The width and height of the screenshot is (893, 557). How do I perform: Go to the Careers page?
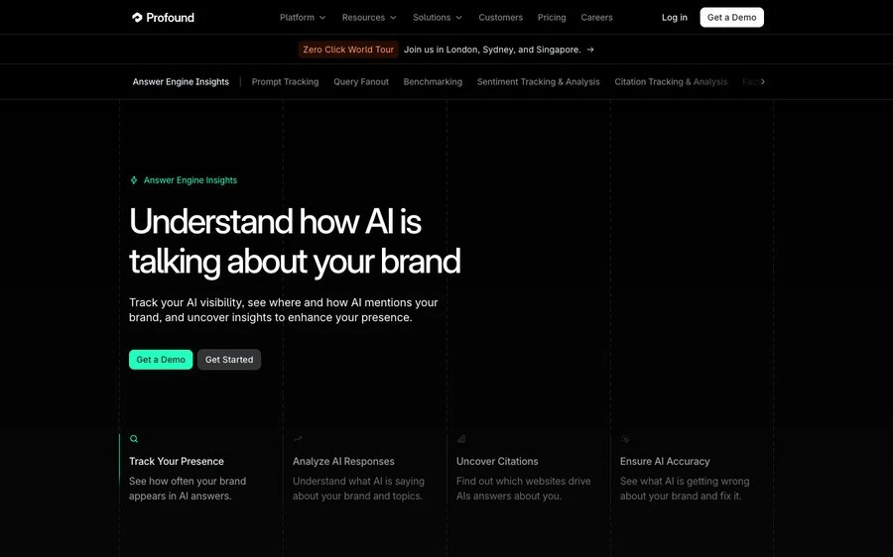[x=597, y=18]
